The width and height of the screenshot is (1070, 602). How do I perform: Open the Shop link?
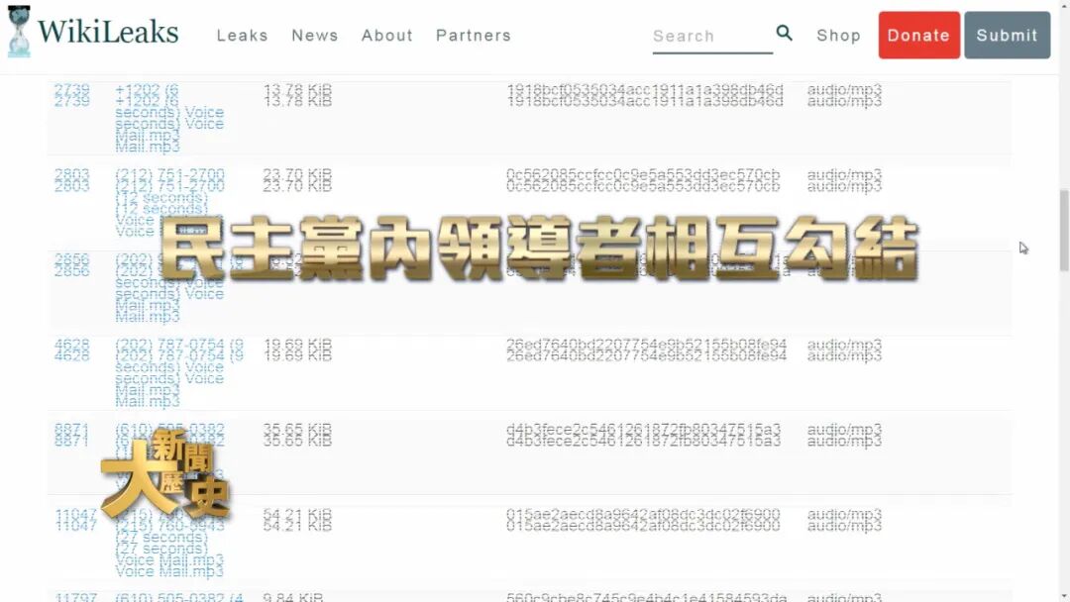click(x=839, y=36)
